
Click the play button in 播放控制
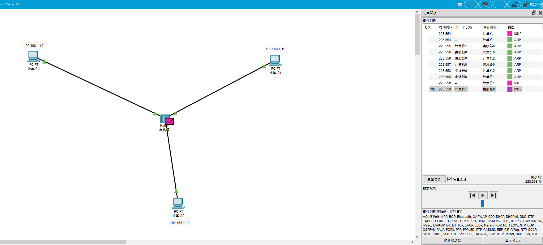(483, 195)
